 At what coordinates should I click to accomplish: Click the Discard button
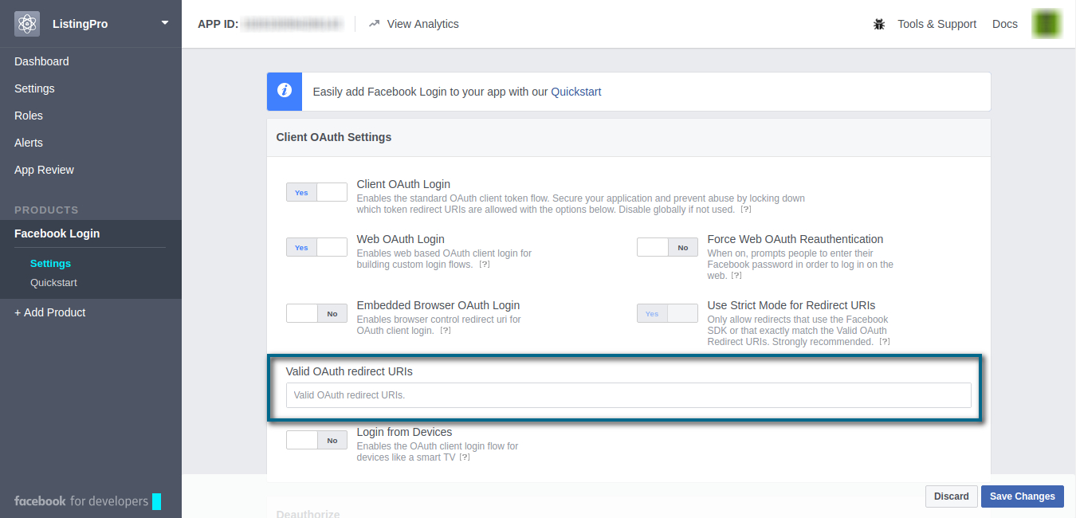[x=952, y=496]
